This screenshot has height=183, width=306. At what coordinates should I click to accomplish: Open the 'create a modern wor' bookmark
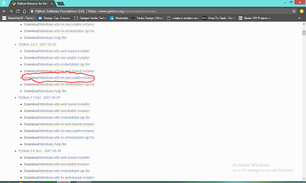tap(183, 18)
